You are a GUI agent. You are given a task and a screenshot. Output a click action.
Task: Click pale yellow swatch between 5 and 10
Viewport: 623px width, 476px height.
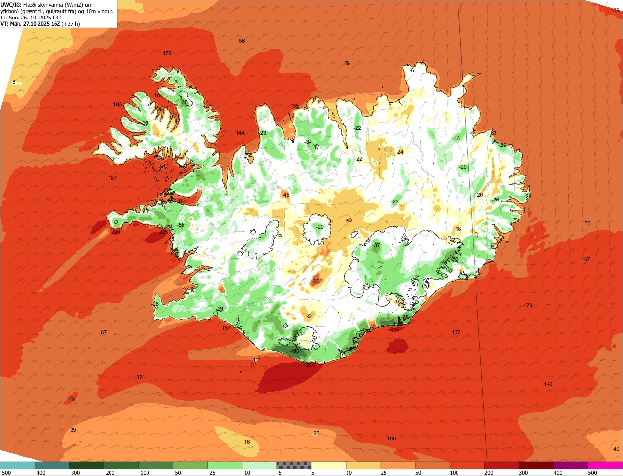pyautogui.click(x=329, y=465)
